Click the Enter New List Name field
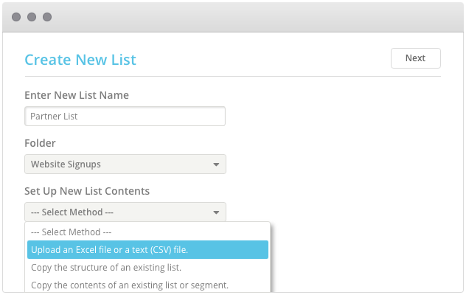 click(x=125, y=117)
